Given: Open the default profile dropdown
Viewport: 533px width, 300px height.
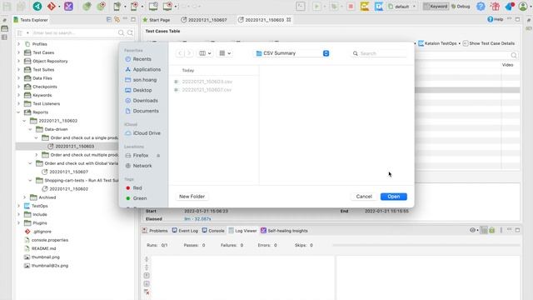Looking at the screenshot, I should tap(402, 6).
